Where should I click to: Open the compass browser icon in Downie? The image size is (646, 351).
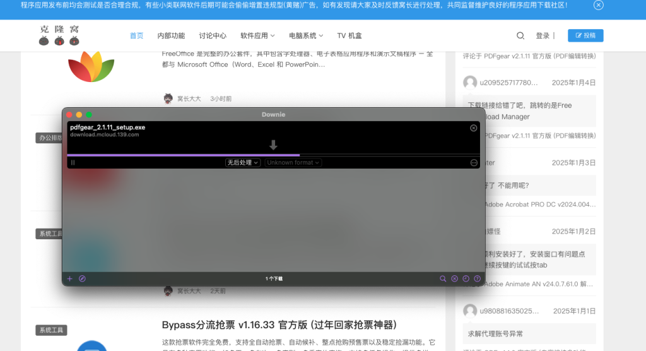[82, 279]
